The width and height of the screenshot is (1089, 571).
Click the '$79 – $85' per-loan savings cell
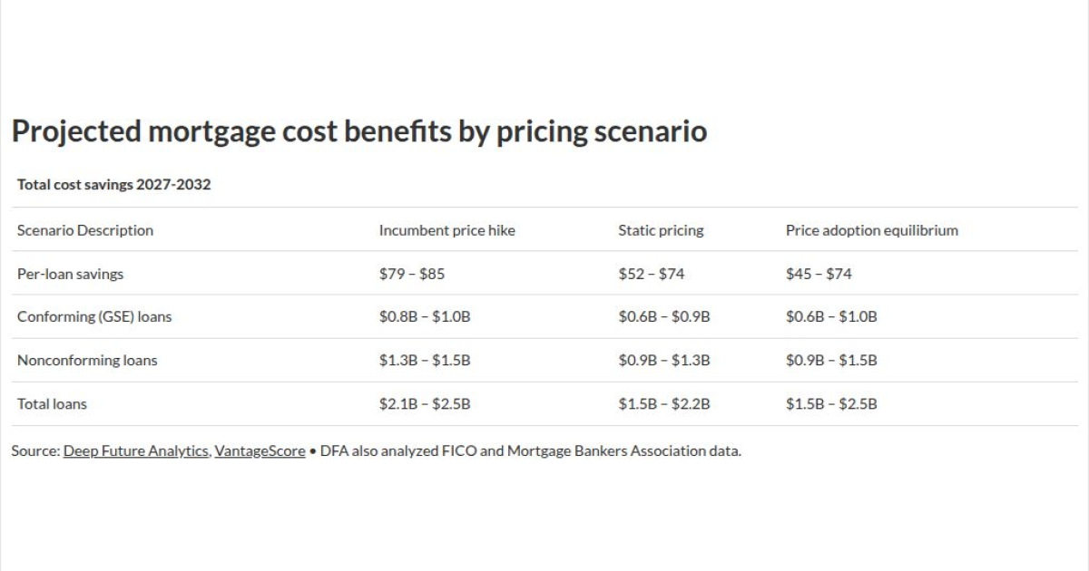[412, 274]
